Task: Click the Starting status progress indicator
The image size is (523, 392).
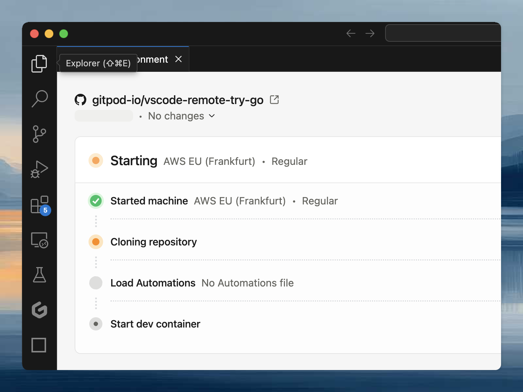Action: click(x=95, y=160)
